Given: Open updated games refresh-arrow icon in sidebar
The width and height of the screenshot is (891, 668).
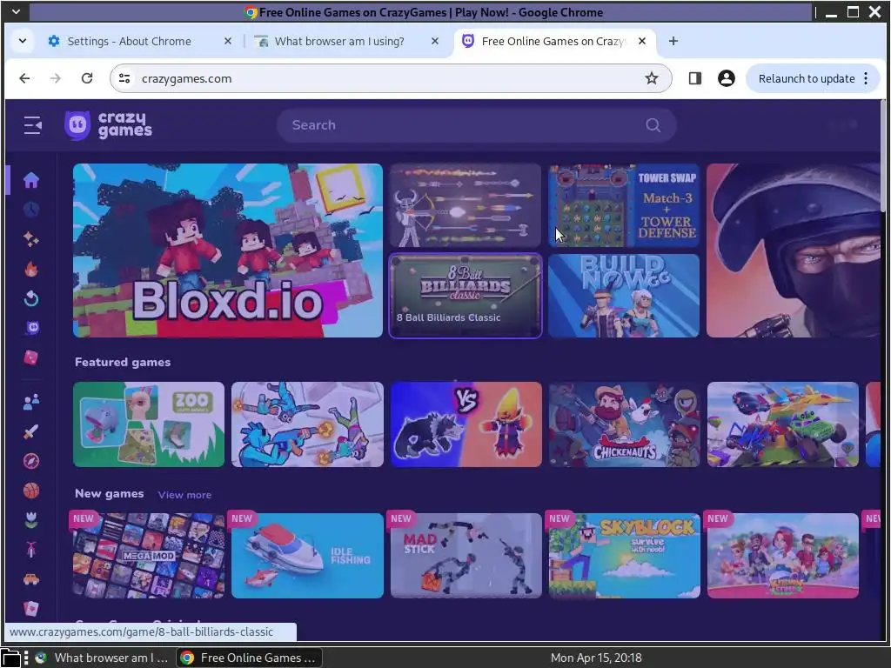Looking at the screenshot, I should tap(31, 298).
